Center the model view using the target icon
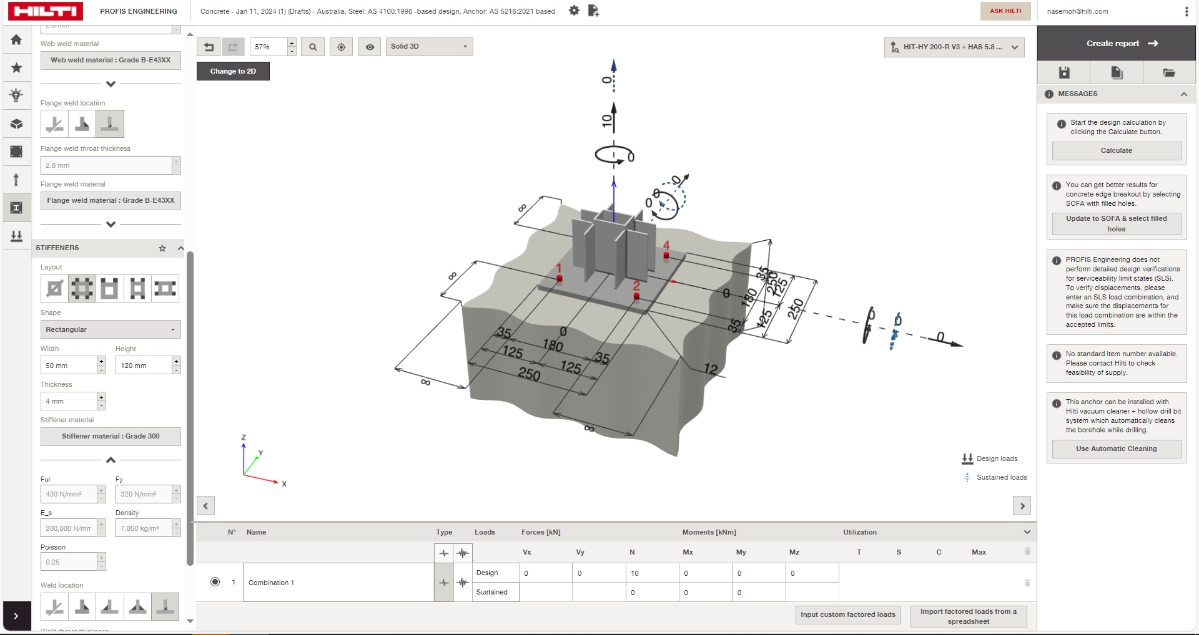Image resolution: width=1199 pixels, height=635 pixels. click(x=341, y=47)
